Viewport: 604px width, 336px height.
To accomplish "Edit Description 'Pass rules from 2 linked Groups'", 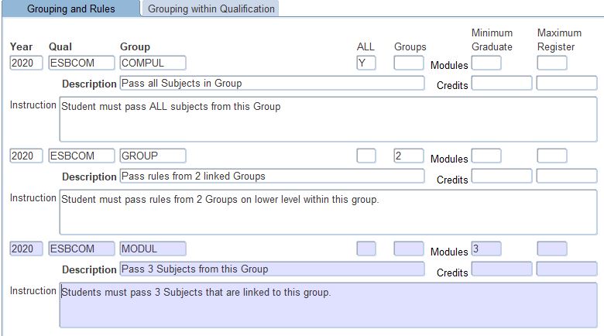I will click(x=272, y=177).
